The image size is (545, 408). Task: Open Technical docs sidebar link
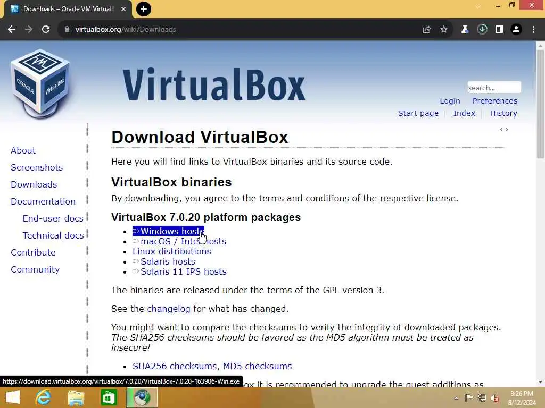click(53, 235)
